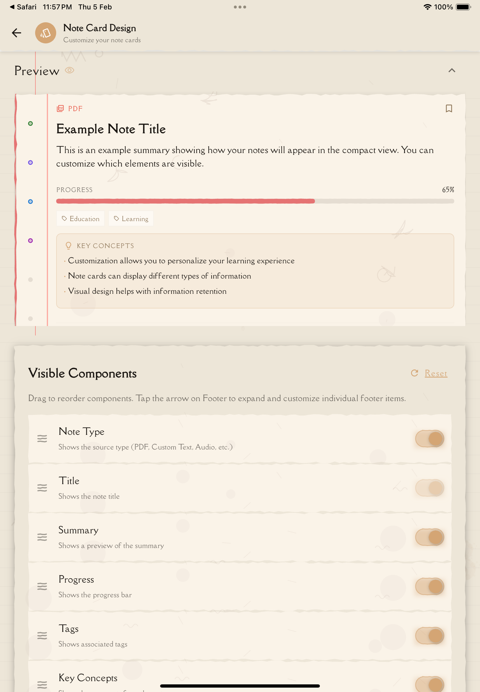
Task: Tap the drag handle for Note Type
Action: [x=42, y=438]
